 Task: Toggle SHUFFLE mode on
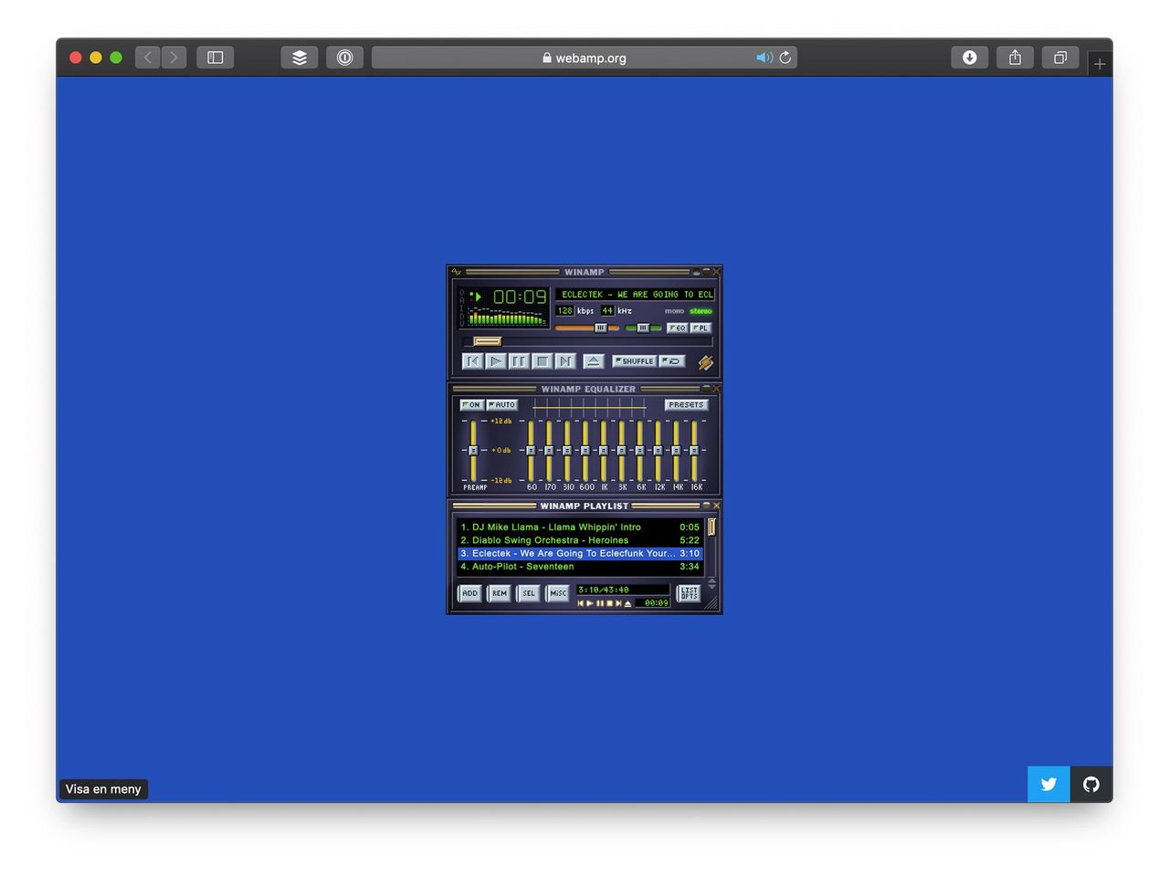[x=634, y=360]
